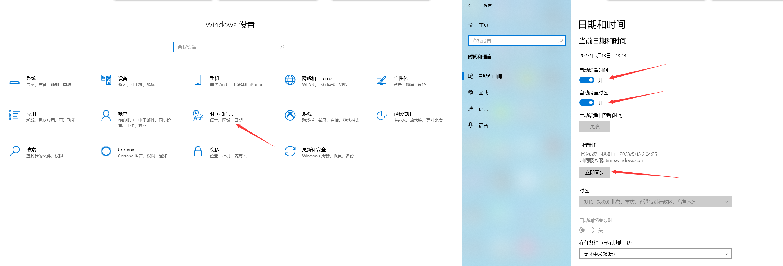
Task: Click the back arrow in the 设置 window
Action: pyautogui.click(x=471, y=5)
